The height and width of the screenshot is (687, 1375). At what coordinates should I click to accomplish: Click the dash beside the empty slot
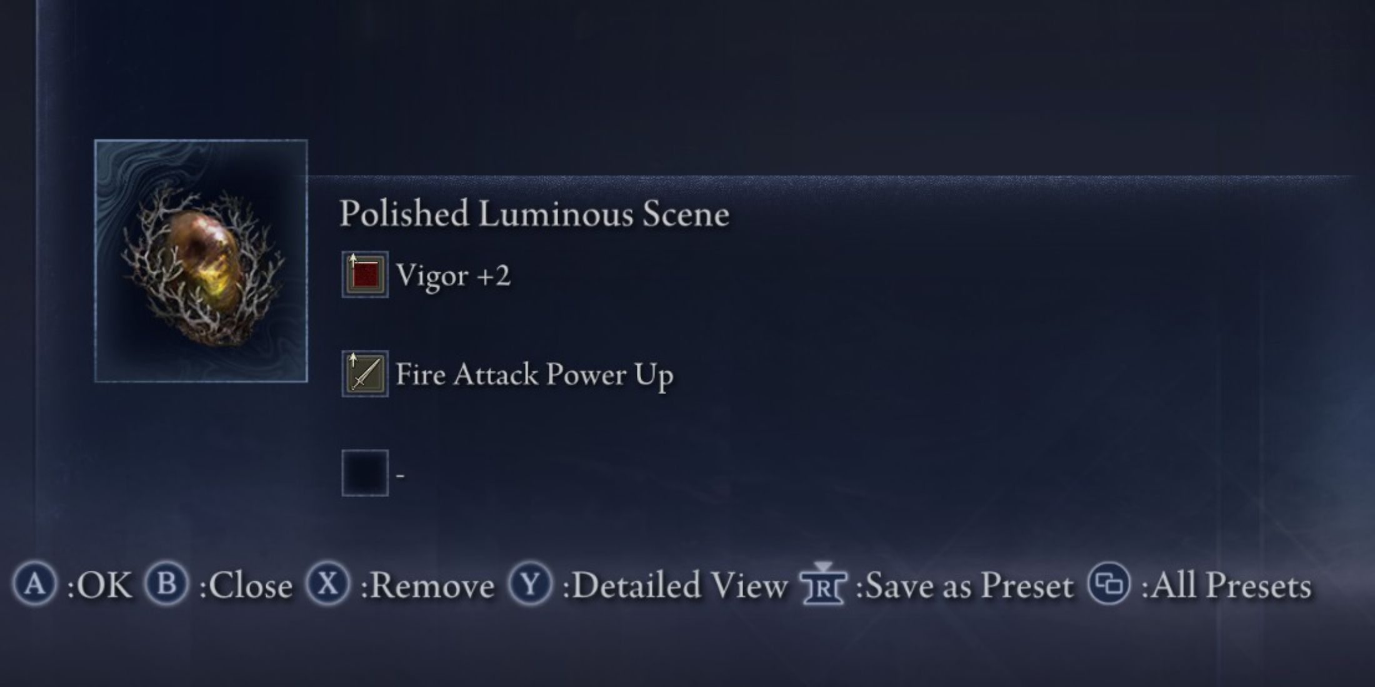(x=400, y=476)
